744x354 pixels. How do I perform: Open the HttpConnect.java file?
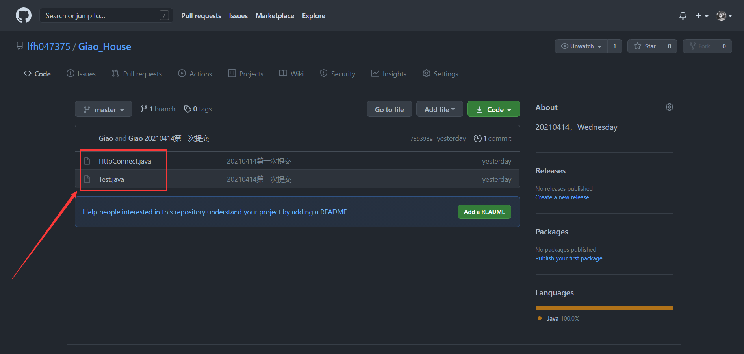coord(125,161)
